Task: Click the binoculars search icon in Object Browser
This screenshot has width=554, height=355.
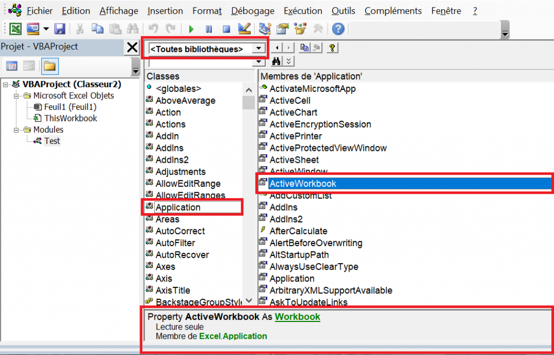Action: tap(276, 61)
